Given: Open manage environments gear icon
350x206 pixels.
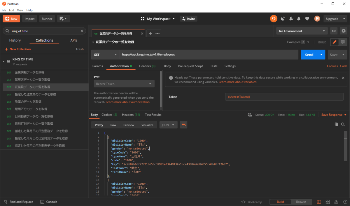Looking at the screenshot, I should pos(344,31).
